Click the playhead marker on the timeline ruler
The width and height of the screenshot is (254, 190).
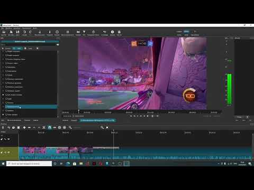point(114,131)
